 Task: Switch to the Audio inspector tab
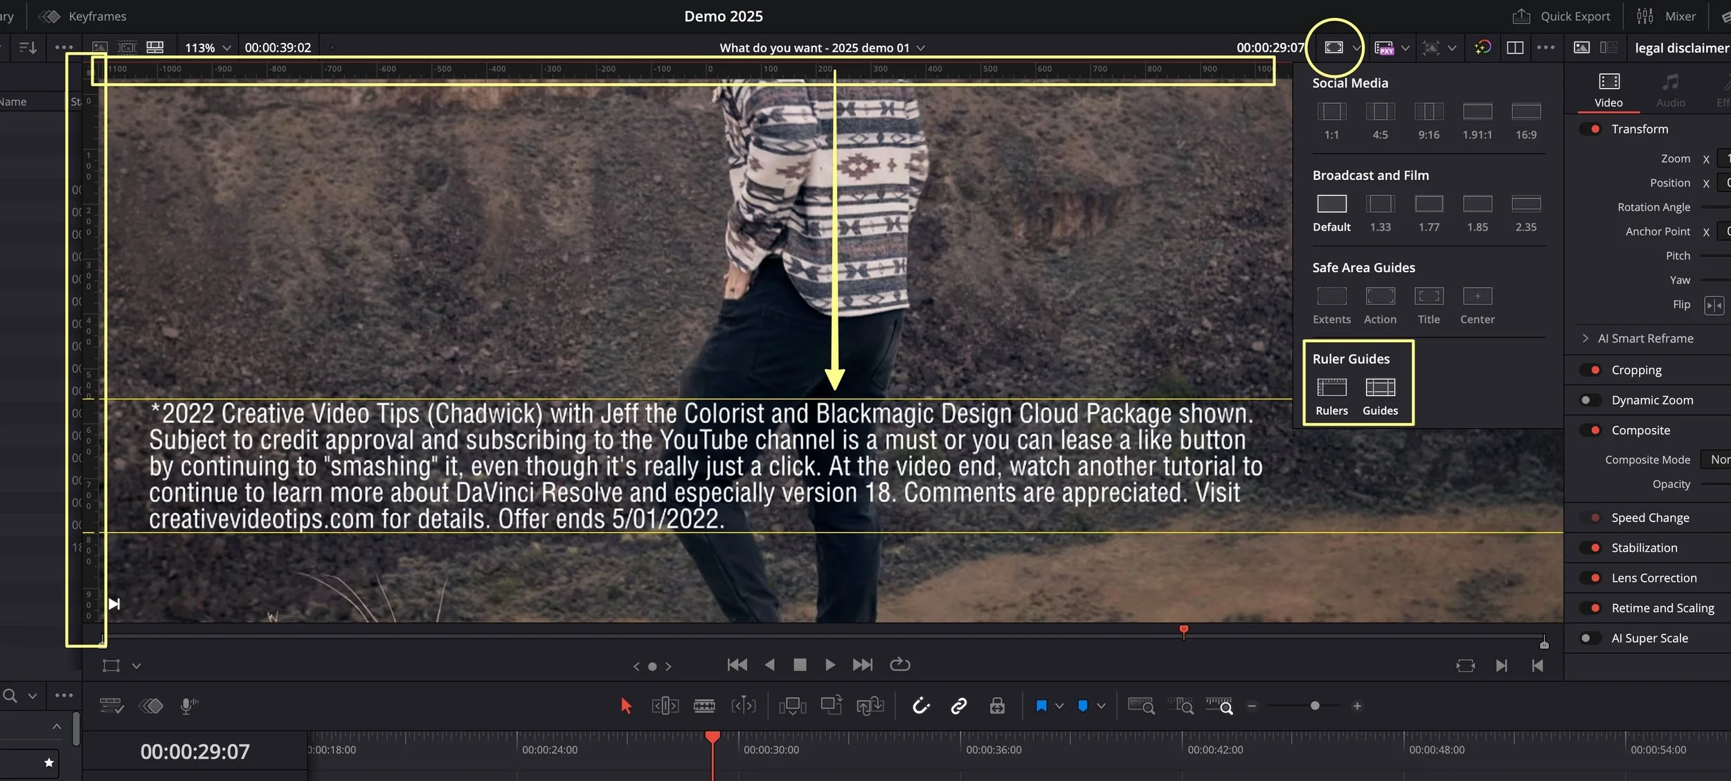(1670, 90)
